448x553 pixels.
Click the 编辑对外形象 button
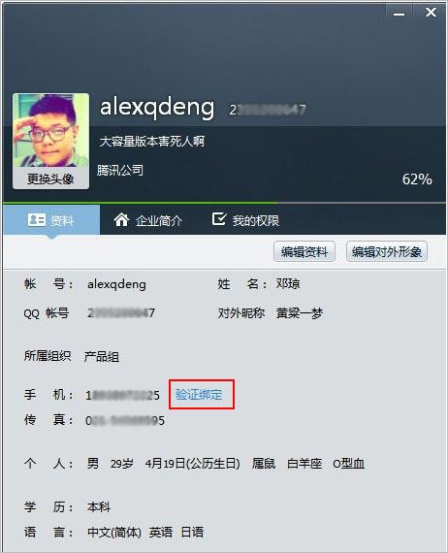(x=387, y=252)
